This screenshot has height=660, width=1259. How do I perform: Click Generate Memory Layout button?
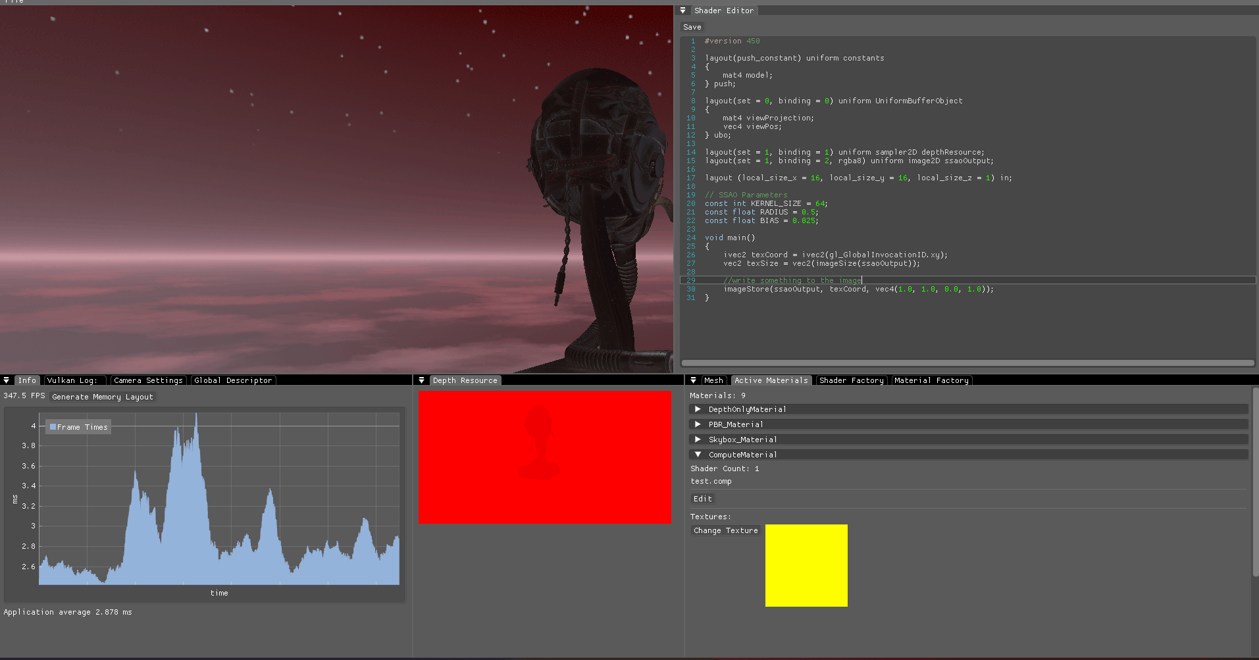103,397
